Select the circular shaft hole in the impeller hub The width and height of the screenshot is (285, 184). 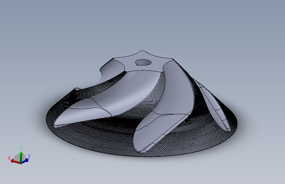click(x=143, y=63)
